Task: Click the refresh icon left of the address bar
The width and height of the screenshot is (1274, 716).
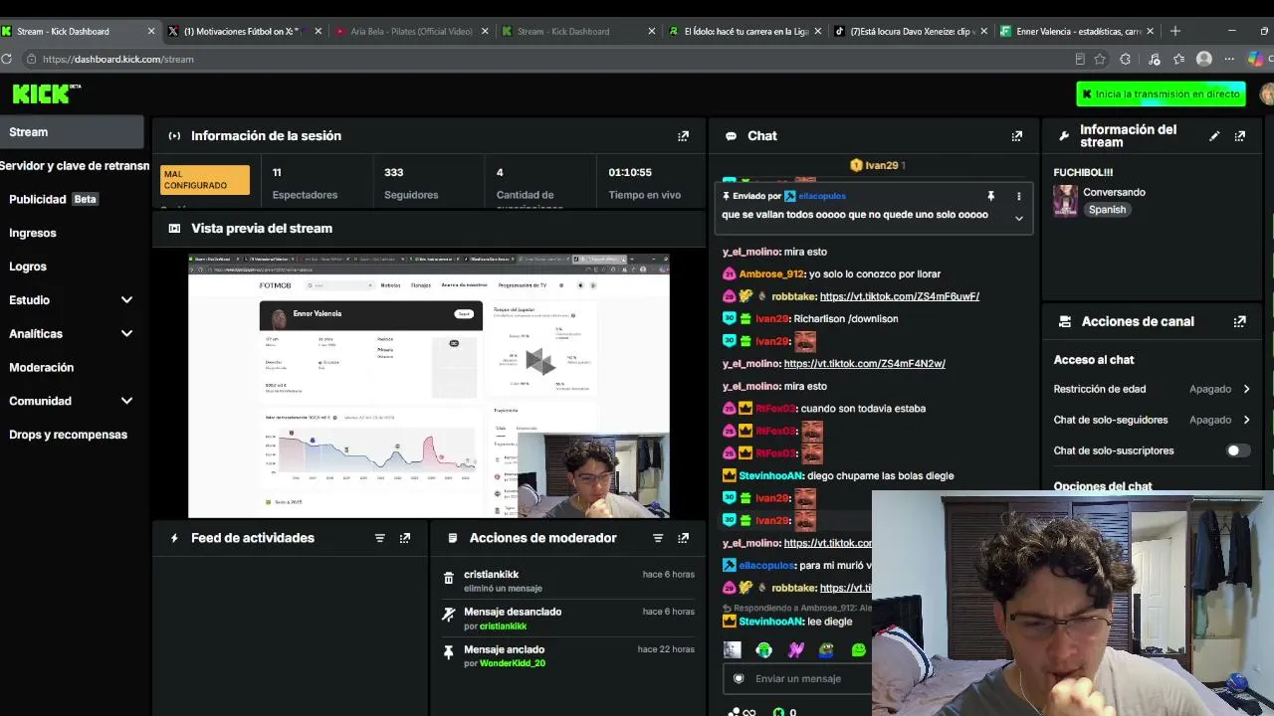Action: (6, 59)
